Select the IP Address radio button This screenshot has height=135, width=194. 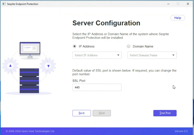tap(75, 46)
